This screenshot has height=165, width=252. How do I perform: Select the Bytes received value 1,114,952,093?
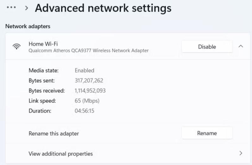tap(90, 91)
